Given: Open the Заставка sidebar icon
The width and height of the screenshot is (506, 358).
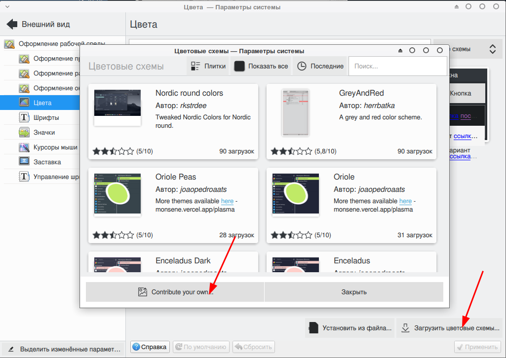Looking at the screenshot, I should click(24, 162).
